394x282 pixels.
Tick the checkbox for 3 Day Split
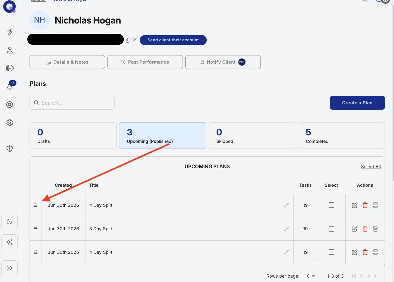click(x=331, y=229)
